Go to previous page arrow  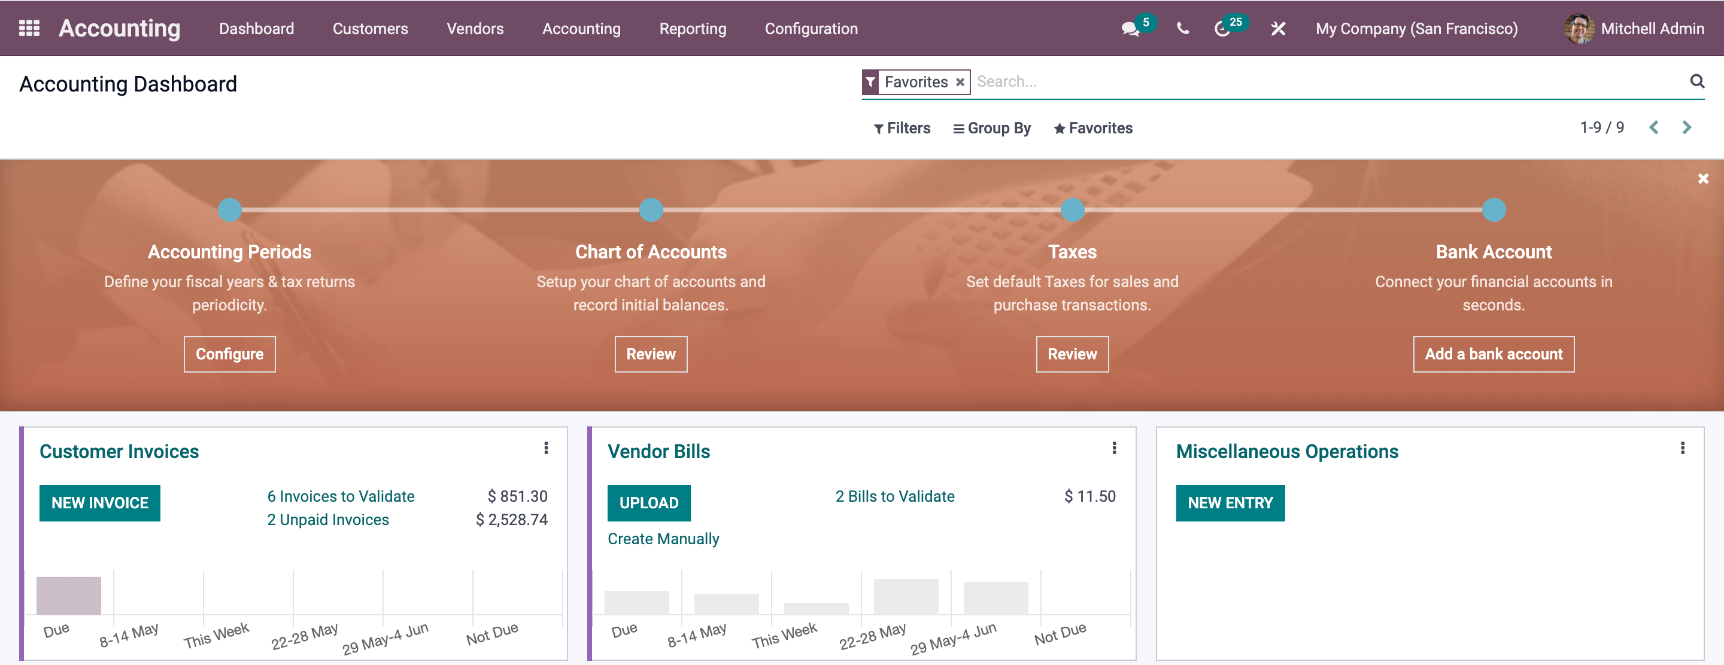(x=1654, y=127)
